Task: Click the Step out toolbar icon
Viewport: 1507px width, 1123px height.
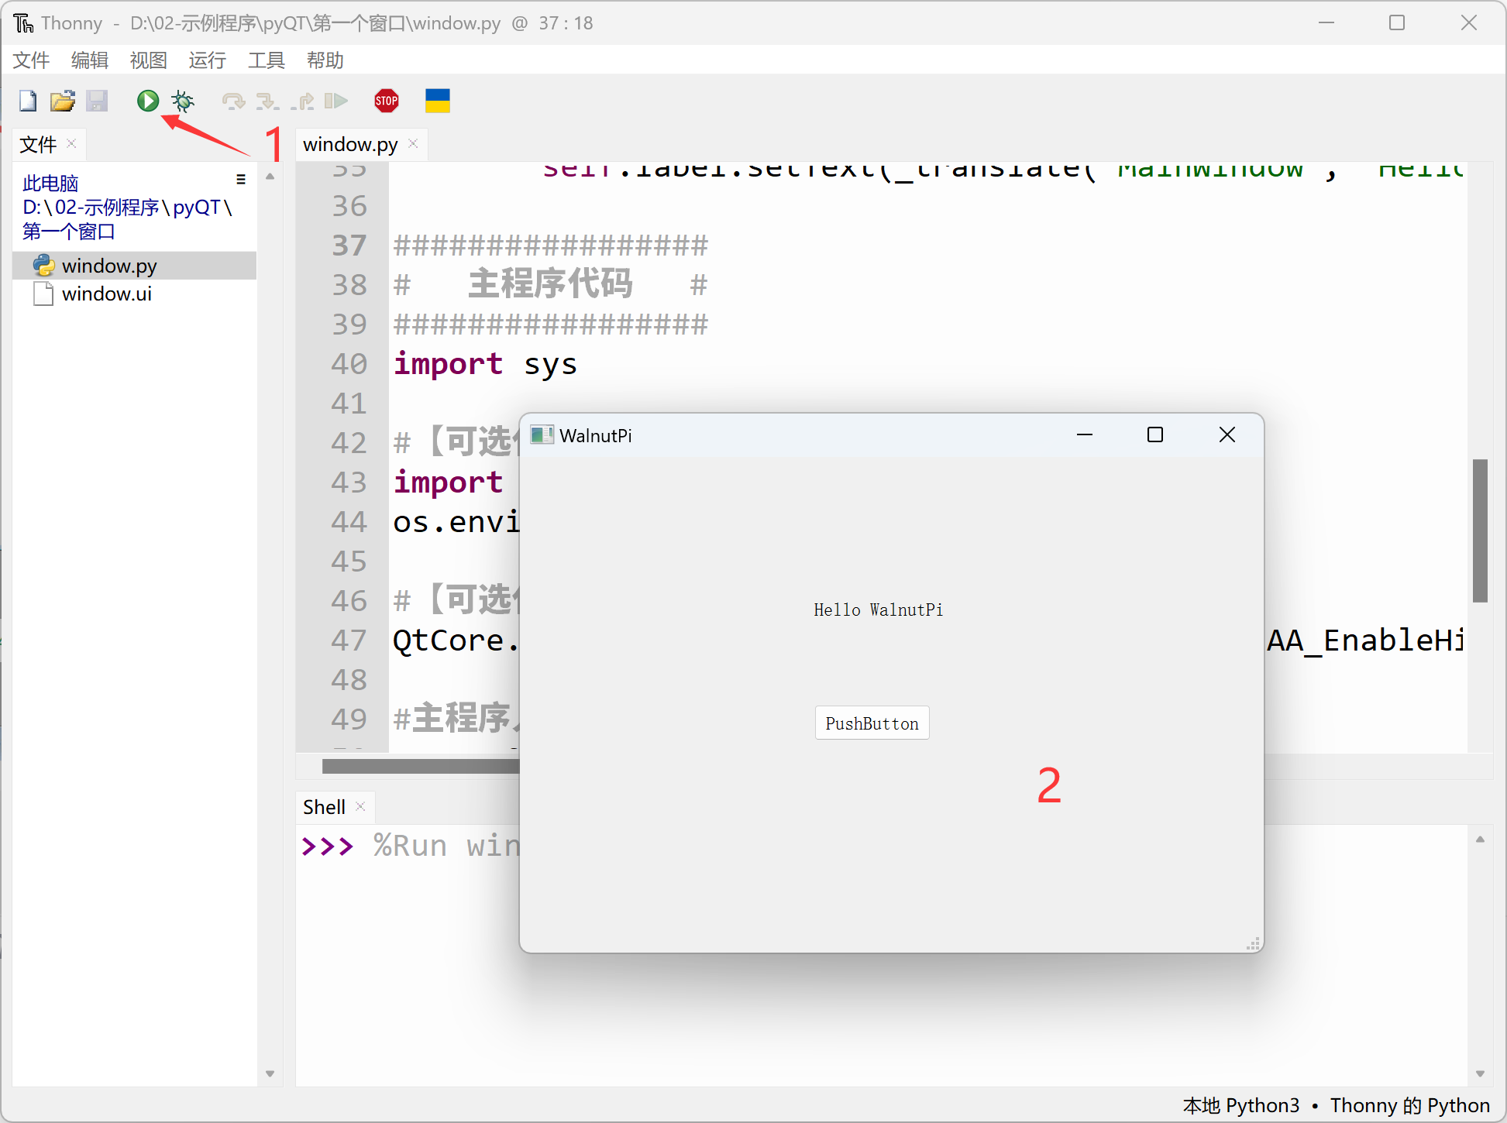Action: click(x=302, y=101)
